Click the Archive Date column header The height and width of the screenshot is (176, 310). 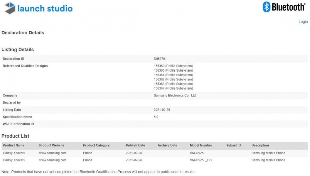pos(167,145)
